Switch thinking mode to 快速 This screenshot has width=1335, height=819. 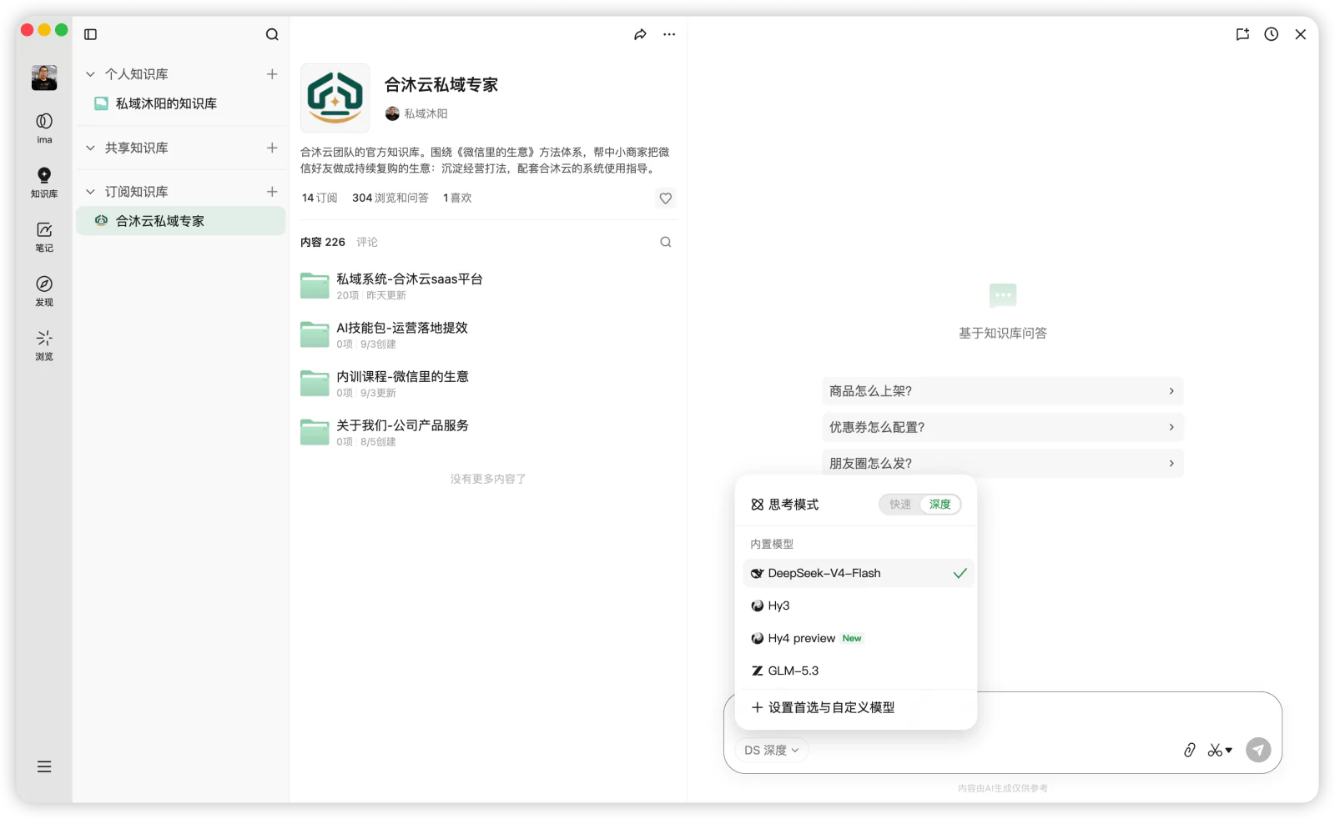900,505
